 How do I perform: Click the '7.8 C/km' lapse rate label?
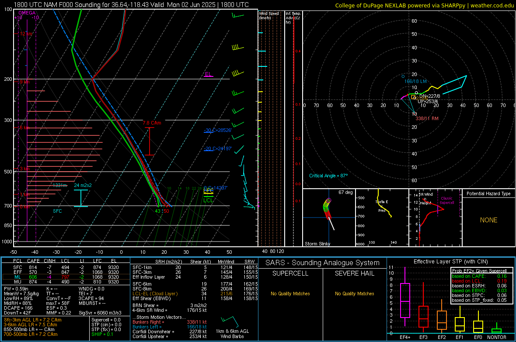152,123
